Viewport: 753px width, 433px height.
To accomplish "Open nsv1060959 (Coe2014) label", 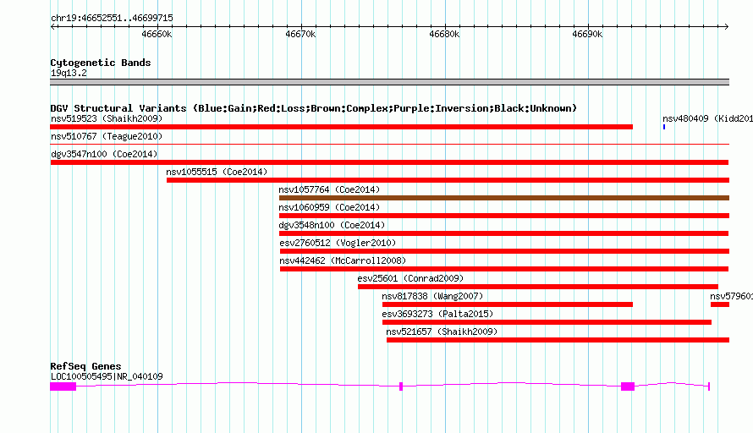I will (x=329, y=207).
